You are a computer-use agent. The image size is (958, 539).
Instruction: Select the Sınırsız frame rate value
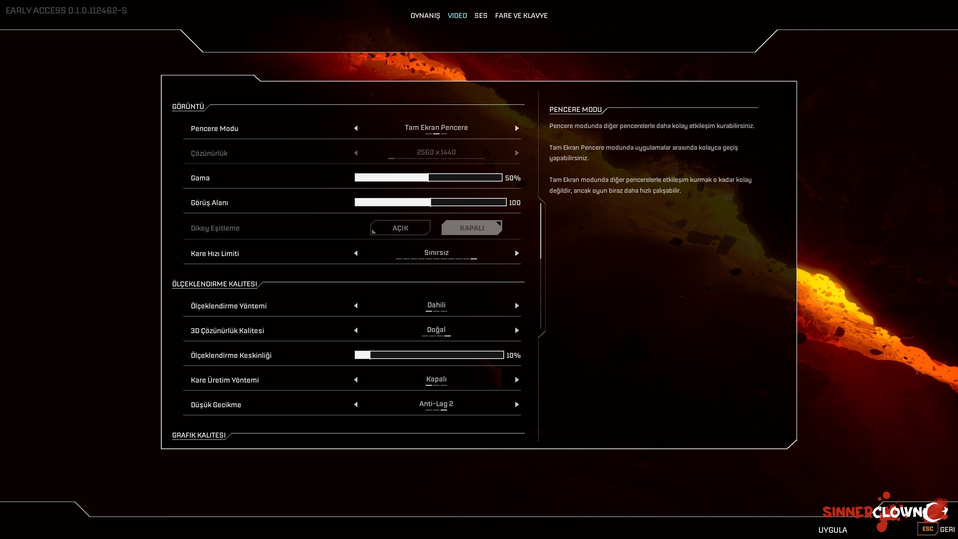pos(436,253)
